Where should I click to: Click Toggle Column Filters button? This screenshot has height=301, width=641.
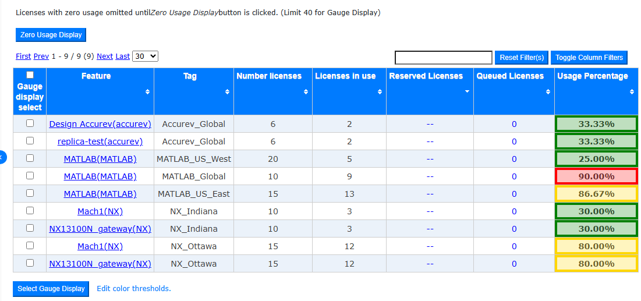click(x=589, y=58)
